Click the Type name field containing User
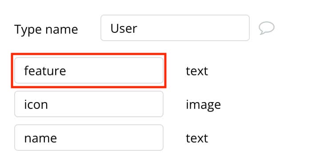Image resolution: width=328 pixels, height=161 pixels. tap(175, 28)
